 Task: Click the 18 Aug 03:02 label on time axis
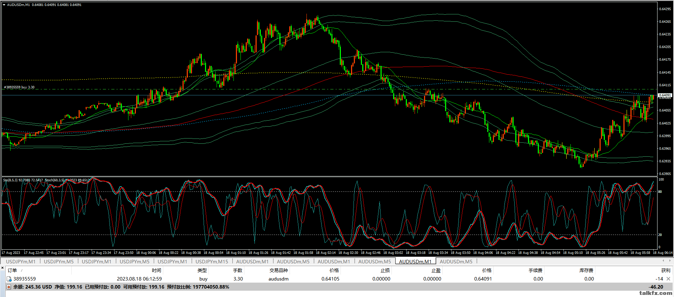[393, 252]
